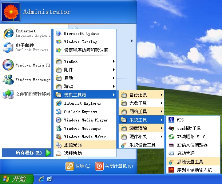Image resolution: width=222 pixels, height=184 pixels.
Task: Open Windows Messenger icon in left pane
Action: click(x=8, y=80)
